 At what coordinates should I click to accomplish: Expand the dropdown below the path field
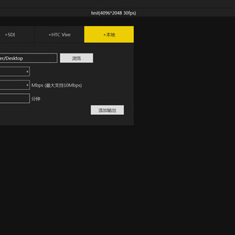tap(15, 72)
